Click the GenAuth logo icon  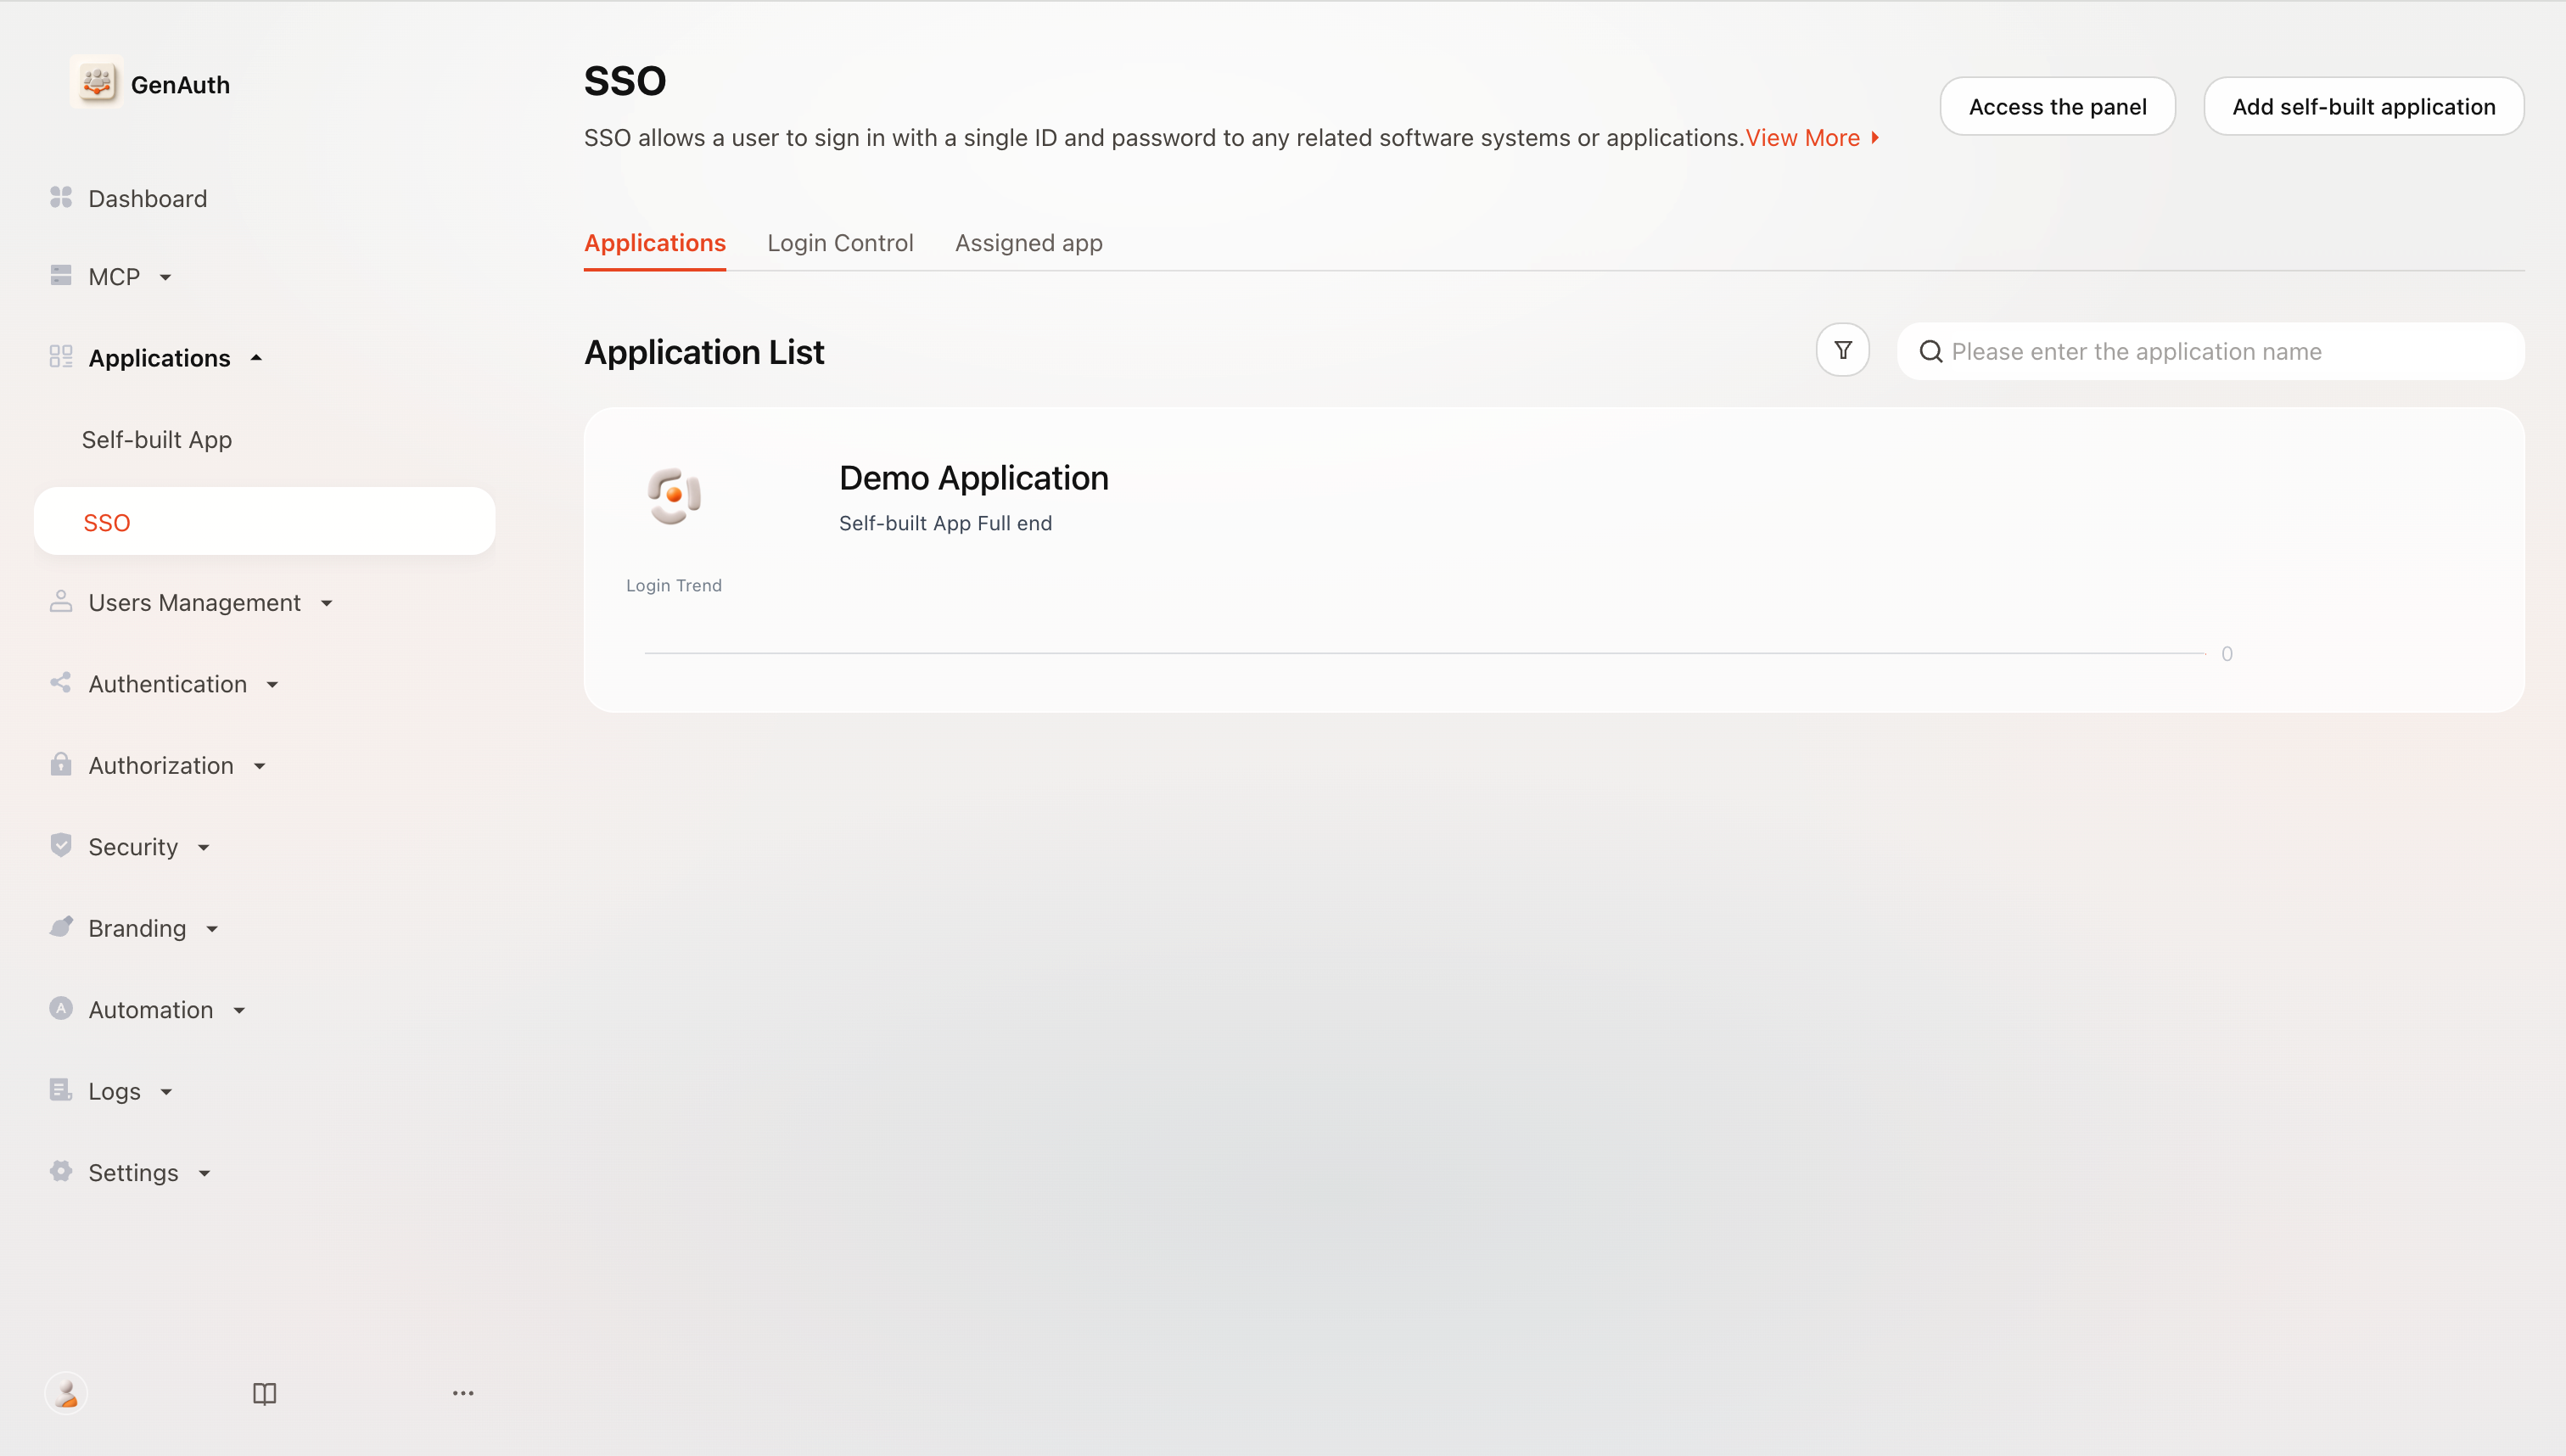coord(97,82)
